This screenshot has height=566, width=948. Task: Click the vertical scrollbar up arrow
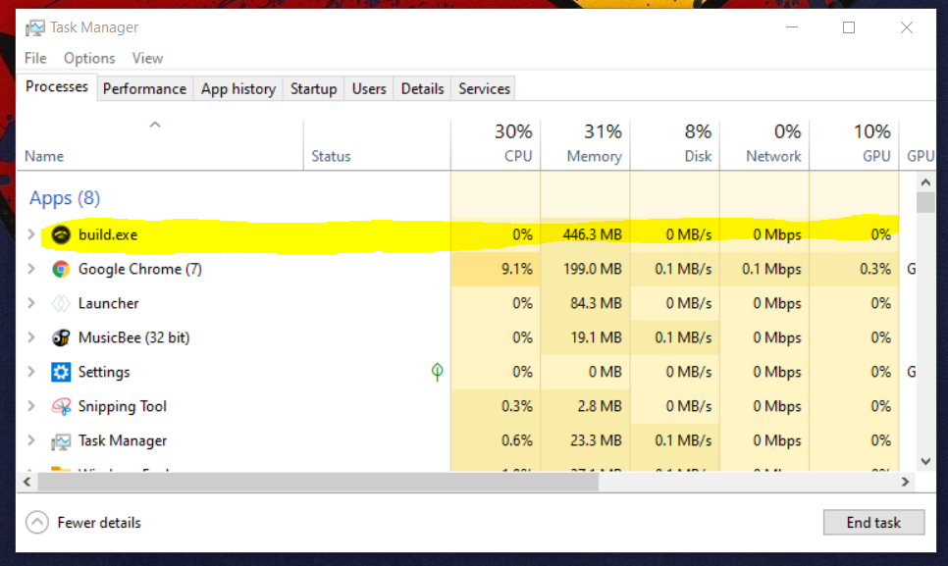point(925,181)
